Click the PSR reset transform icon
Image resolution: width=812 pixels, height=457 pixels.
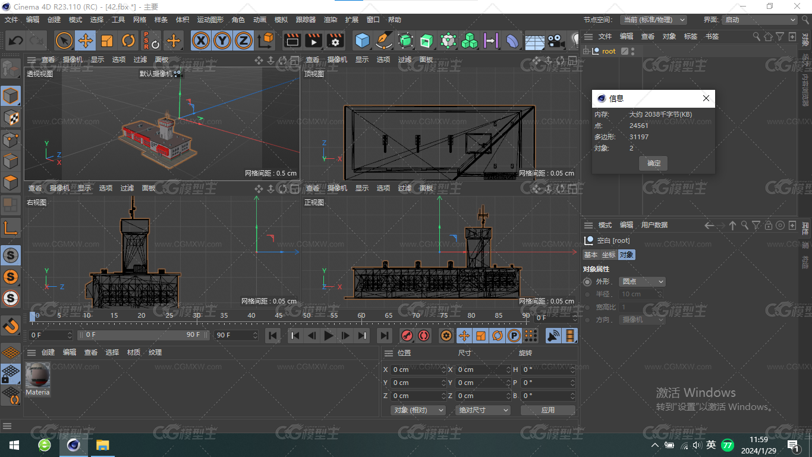coord(151,40)
